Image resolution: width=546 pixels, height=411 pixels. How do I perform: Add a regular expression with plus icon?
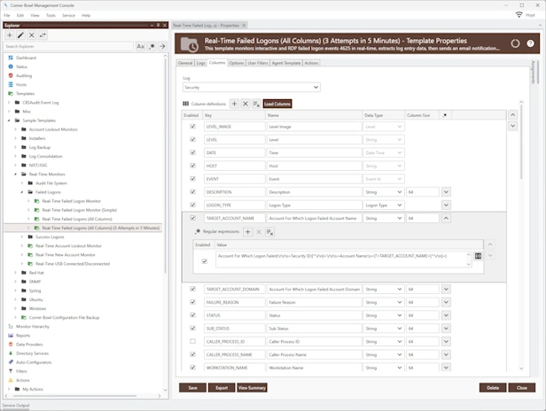pyautogui.click(x=247, y=231)
